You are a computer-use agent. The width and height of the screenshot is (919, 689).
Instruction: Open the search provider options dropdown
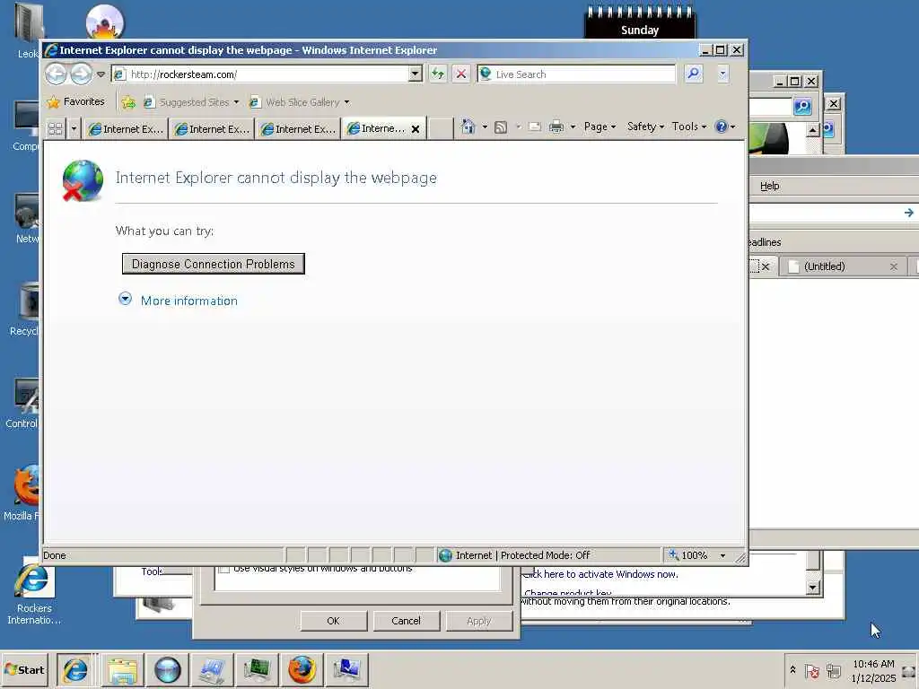click(722, 74)
